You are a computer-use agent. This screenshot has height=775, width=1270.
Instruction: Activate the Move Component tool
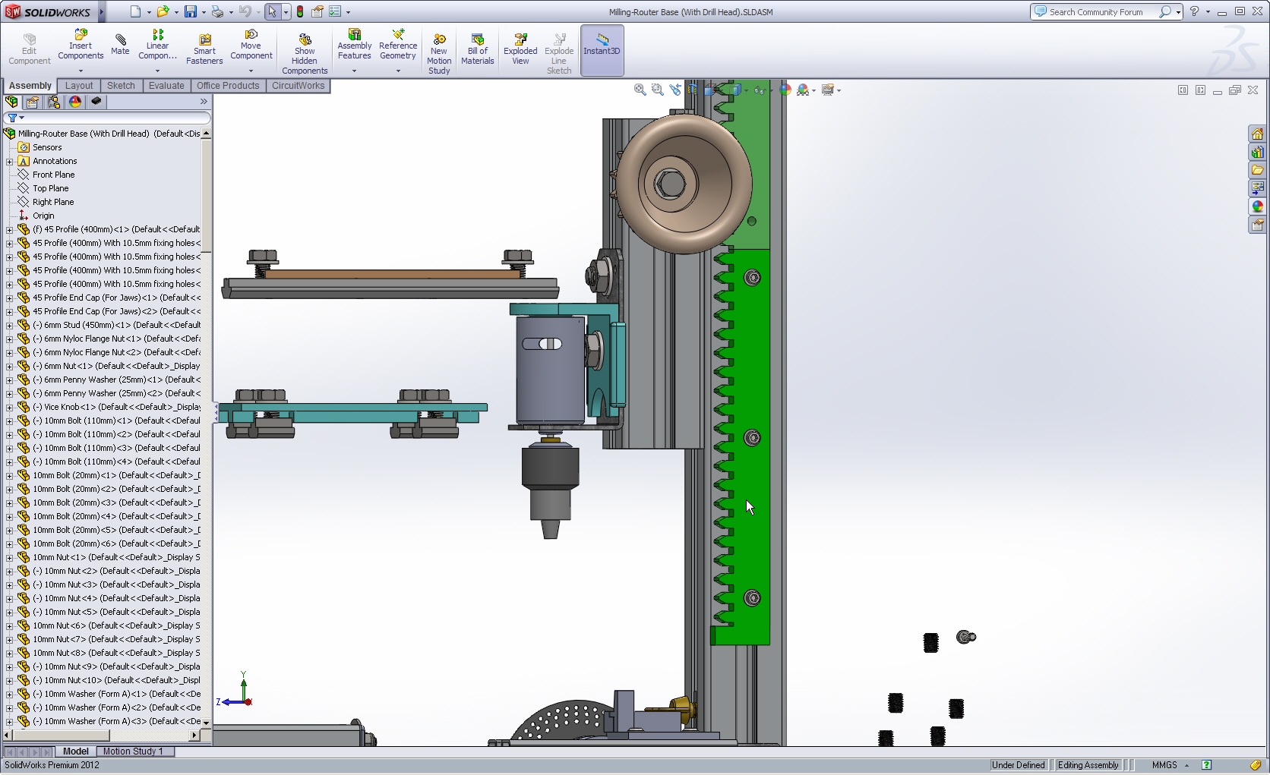coord(251,45)
